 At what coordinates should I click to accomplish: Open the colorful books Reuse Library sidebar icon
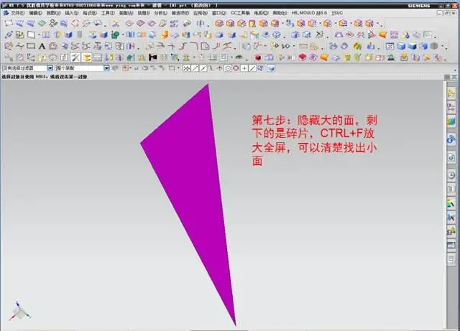pos(451,121)
